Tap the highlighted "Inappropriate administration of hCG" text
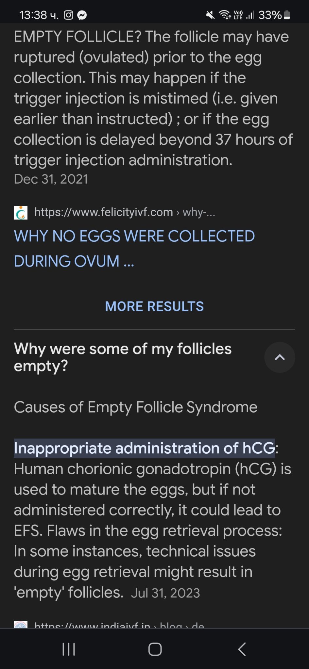Image resolution: width=309 pixels, height=669 pixels. pos(144,448)
